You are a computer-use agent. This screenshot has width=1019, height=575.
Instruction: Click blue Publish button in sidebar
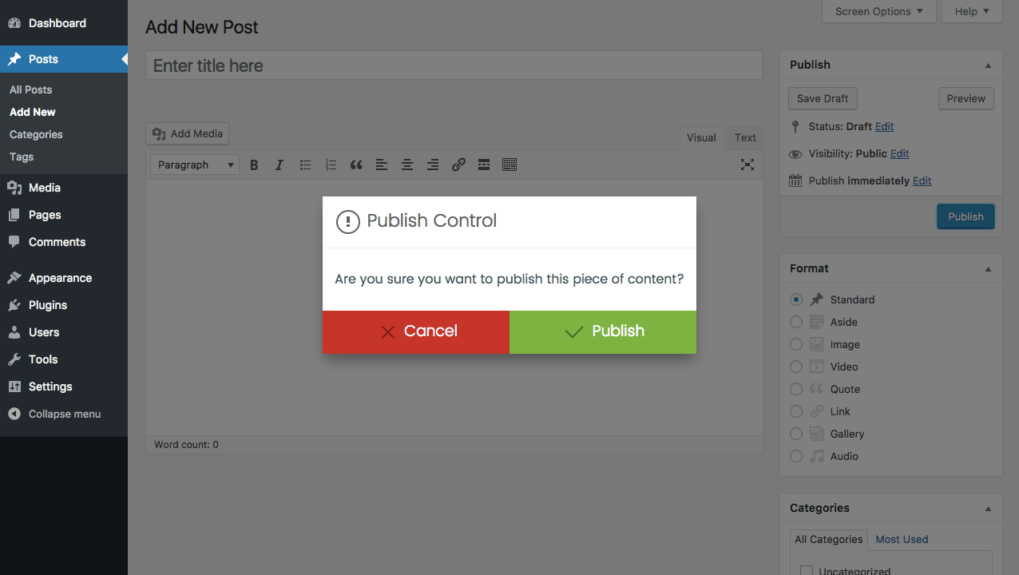(965, 216)
